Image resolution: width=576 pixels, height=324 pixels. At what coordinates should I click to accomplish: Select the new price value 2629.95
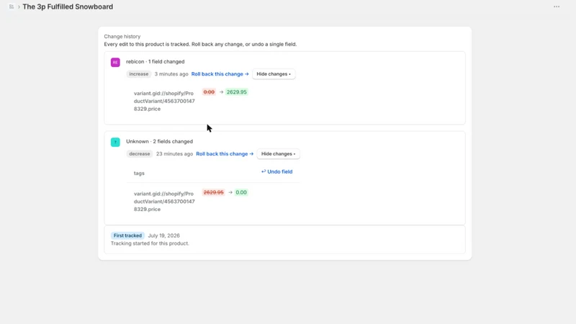(237, 92)
